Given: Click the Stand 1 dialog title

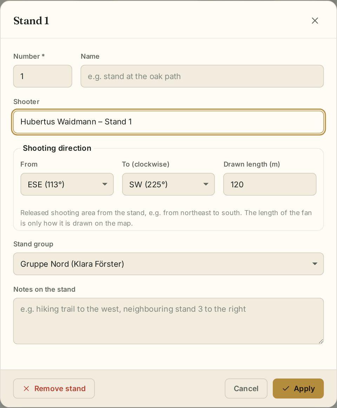Looking at the screenshot, I should click(x=31, y=21).
